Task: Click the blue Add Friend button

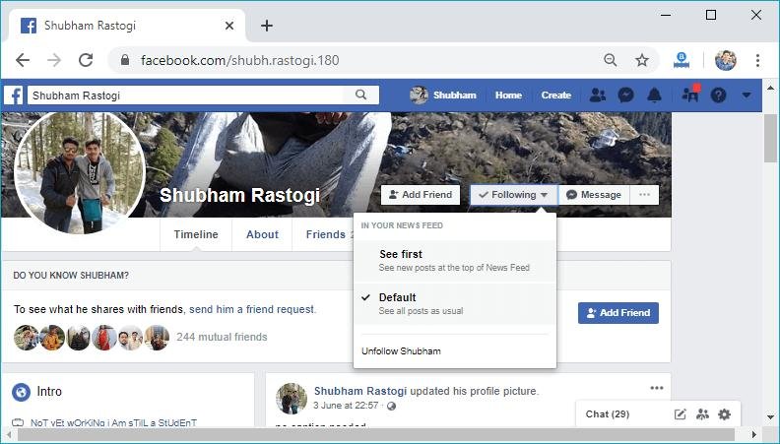Action: 618,313
